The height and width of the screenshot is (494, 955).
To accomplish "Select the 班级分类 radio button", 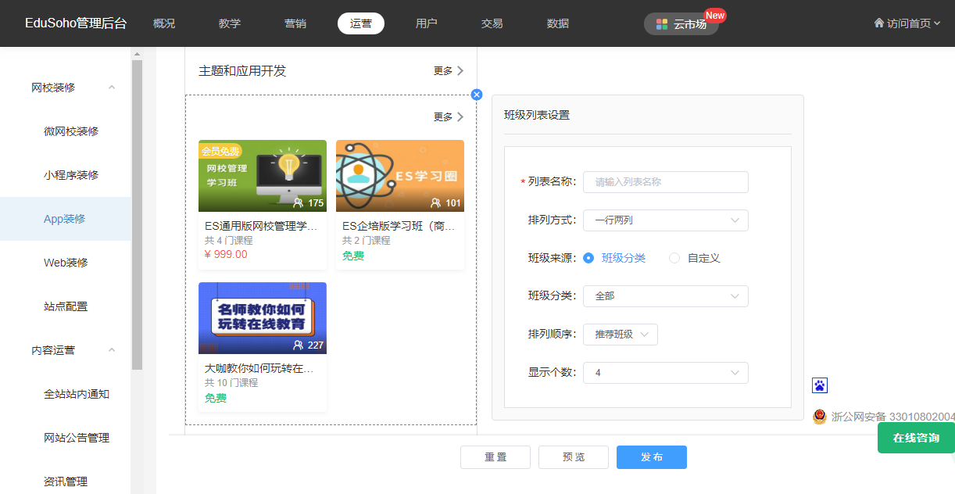I will pyautogui.click(x=588, y=258).
